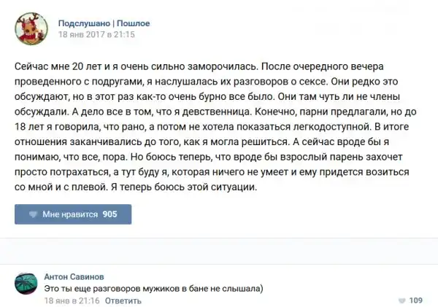Click the comment text about "в бане"
The image size is (438, 307).
pos(153,289)
